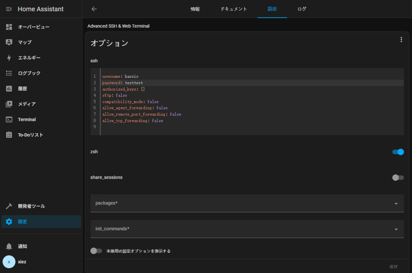
Task: Click the zsh option label
Action: tap(94, 151)
